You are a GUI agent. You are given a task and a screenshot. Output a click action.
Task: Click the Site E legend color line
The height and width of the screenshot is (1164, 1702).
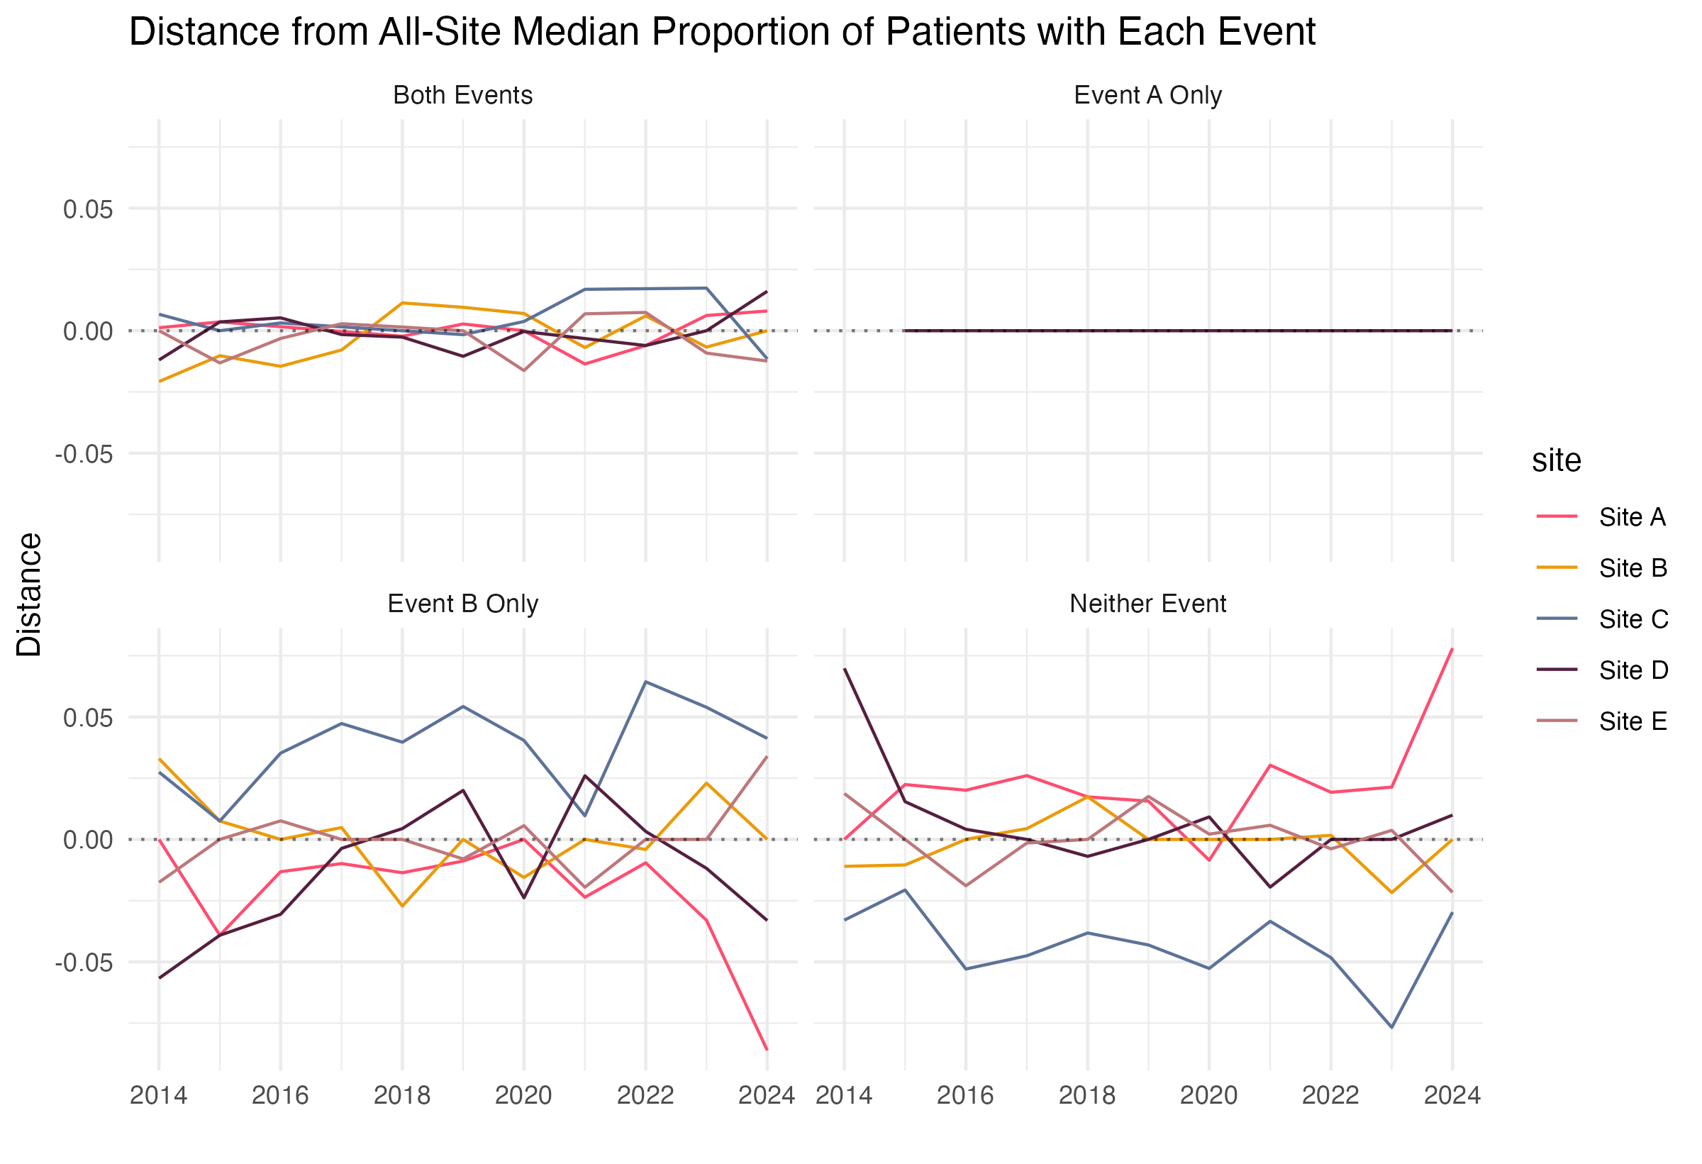click(1556, 721)
